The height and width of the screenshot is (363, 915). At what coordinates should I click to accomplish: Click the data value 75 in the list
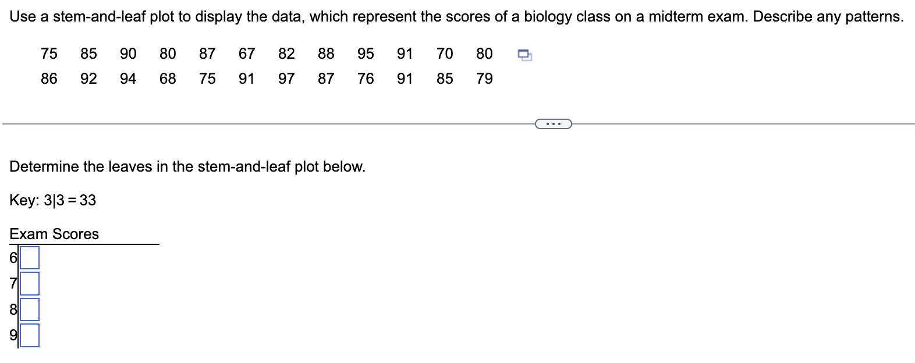[x=49, y=54]
